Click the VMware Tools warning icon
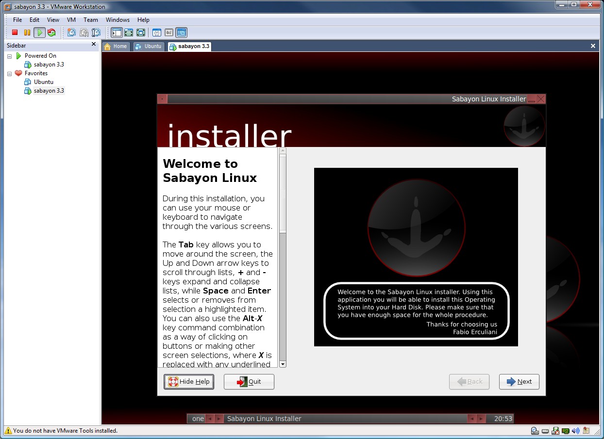 point(8,430)
